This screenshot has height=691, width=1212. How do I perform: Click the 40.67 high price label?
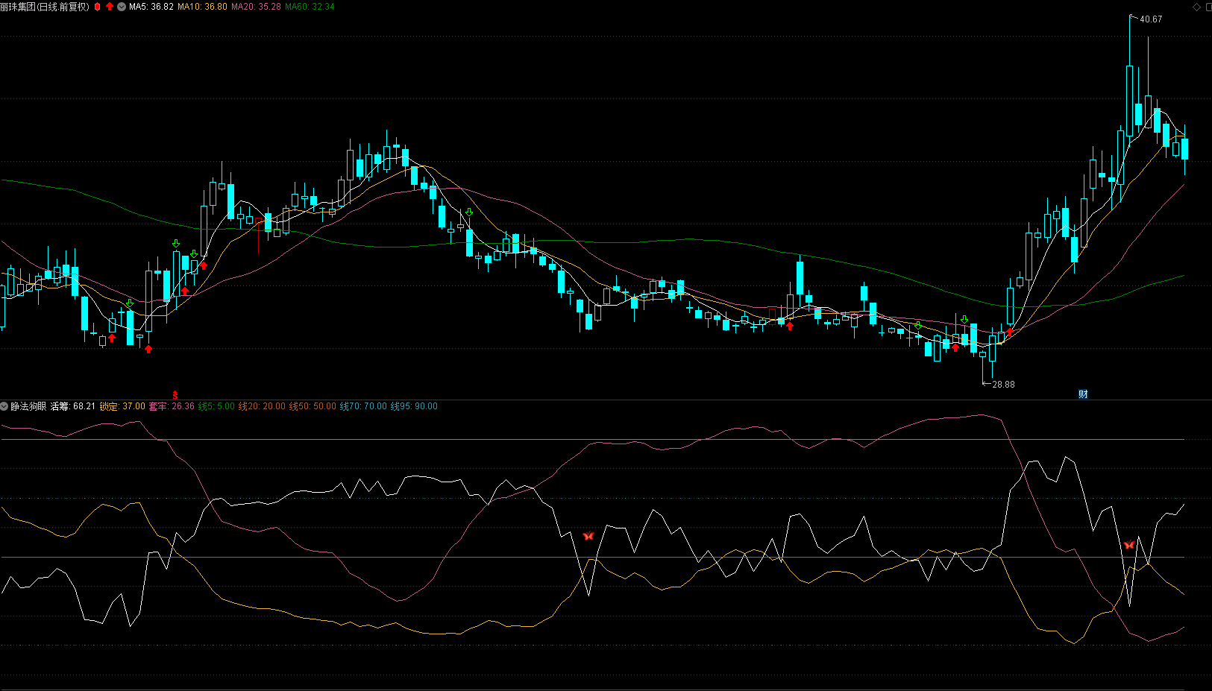pyautogui.click(x=1151, y=19)
